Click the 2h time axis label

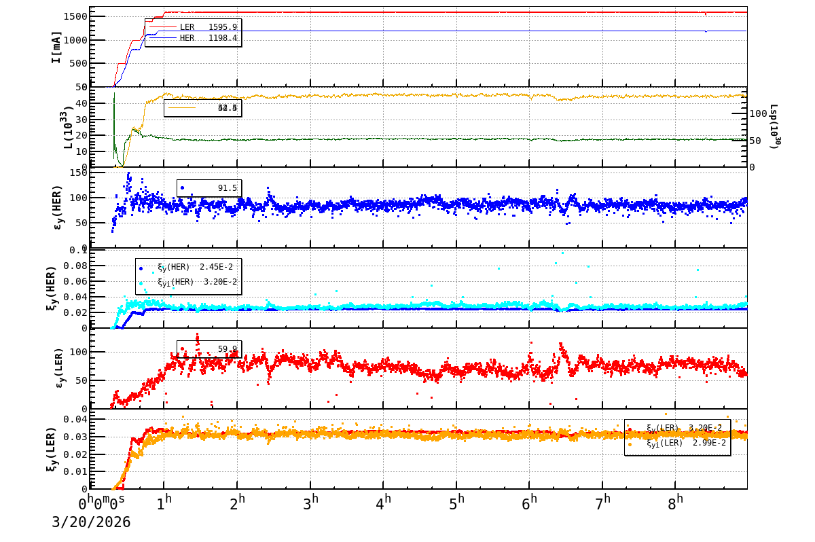pos(237,503)
